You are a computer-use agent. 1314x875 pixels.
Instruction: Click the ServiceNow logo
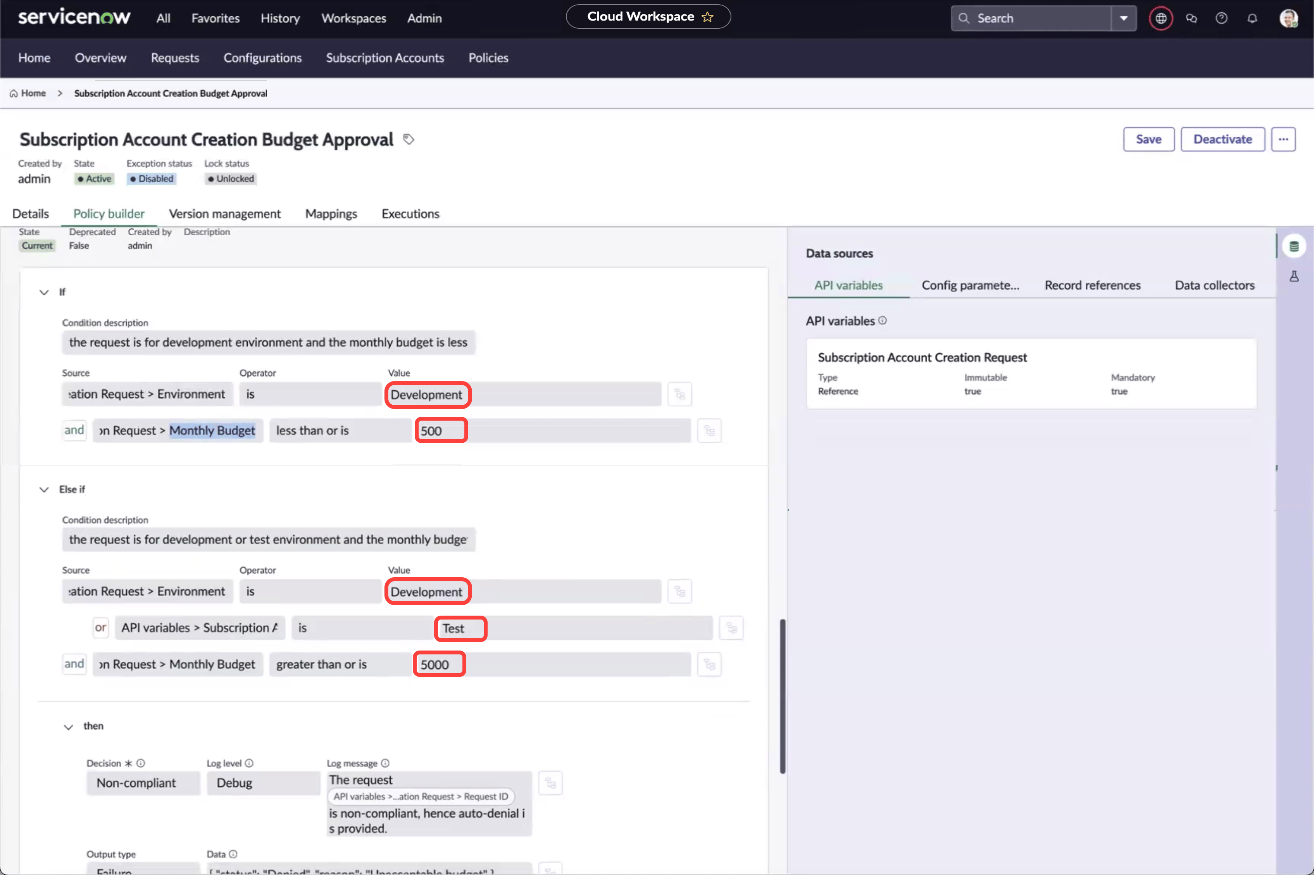pos(74,17)
